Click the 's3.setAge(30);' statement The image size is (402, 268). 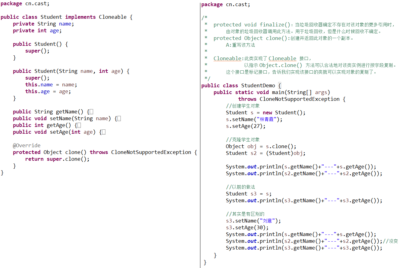[247, 227]
